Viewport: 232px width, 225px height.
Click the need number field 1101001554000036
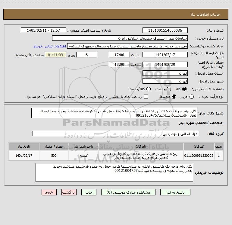pyautogui.click(x=165, y=30)
